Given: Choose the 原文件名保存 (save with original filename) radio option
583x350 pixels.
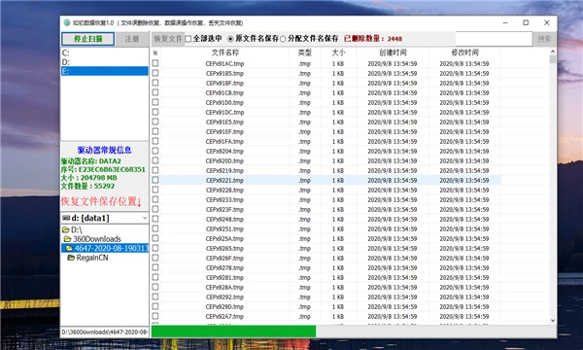Looking at the screenshot, I should [x=230, y=39].
